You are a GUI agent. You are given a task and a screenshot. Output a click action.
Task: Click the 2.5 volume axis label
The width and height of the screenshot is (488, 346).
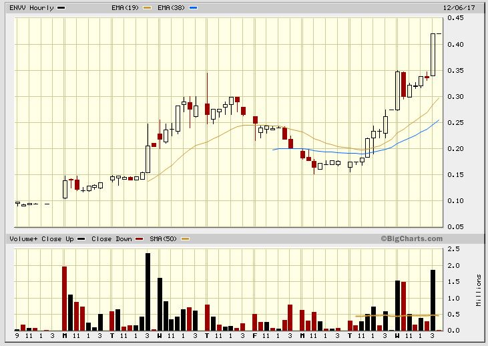pyautogui.click(x=453, y=249)
